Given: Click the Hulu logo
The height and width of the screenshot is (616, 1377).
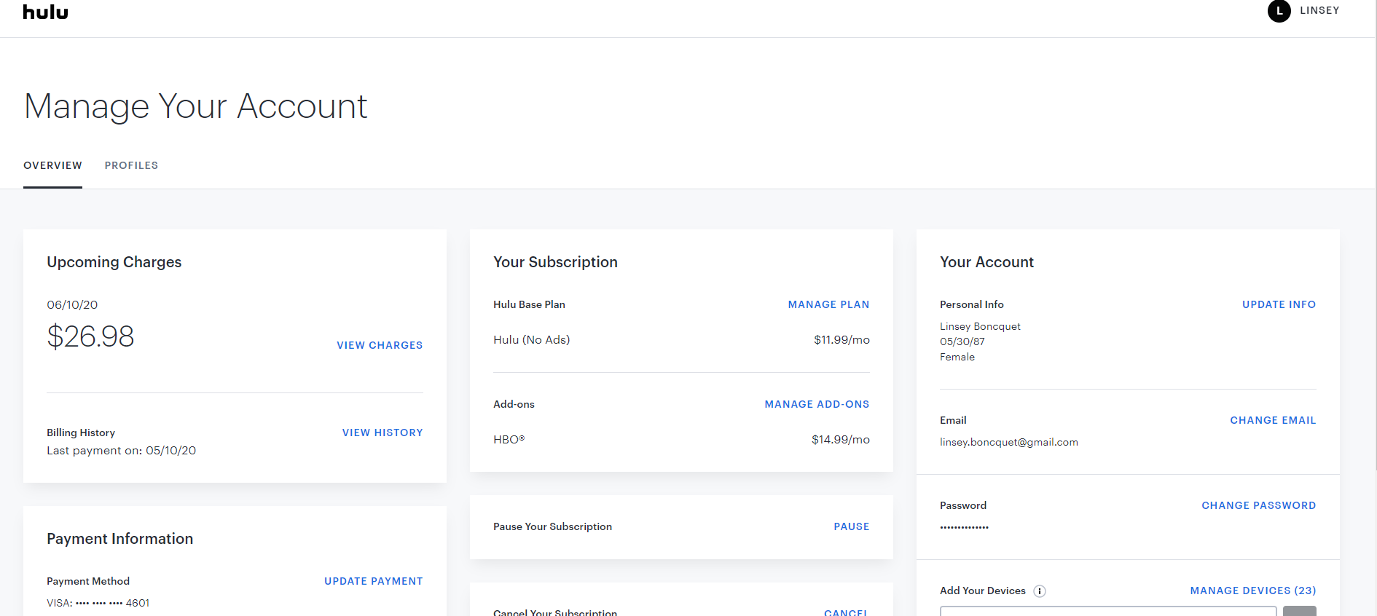Looking at the screenshot, I should (x=45, y=12).
